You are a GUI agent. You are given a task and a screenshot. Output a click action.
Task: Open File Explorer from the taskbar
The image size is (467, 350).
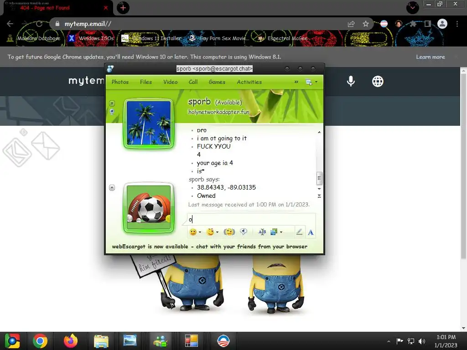(x=101, y=341)
